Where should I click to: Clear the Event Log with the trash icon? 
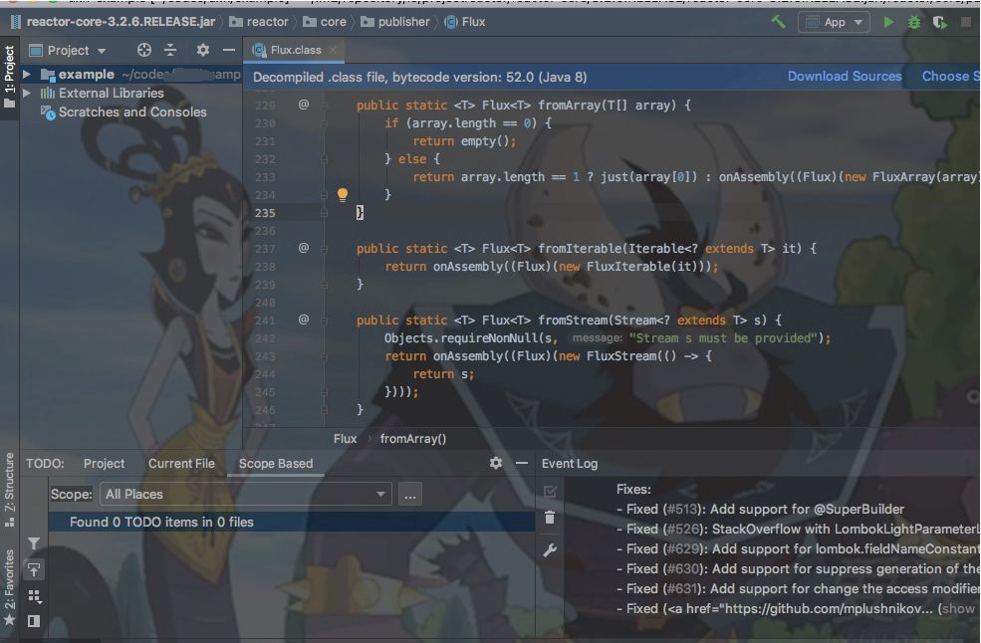pos(550,518)
